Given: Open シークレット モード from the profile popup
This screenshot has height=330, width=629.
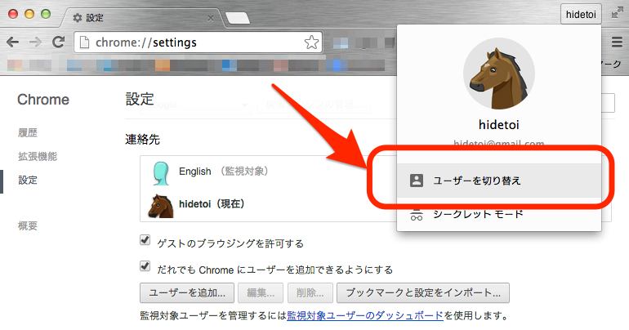Looking at the screenshot, I should point(498,215).
